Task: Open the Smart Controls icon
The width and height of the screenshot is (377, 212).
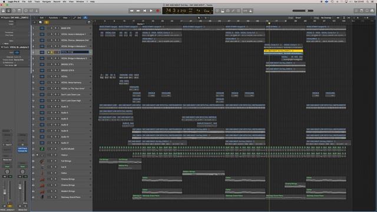Action: click(26, 11)
